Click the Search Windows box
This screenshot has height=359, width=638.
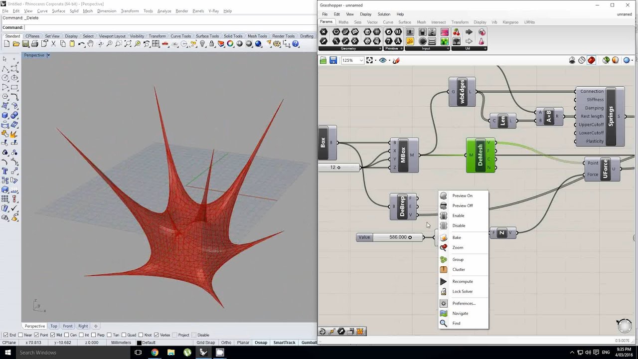point(72,353)
